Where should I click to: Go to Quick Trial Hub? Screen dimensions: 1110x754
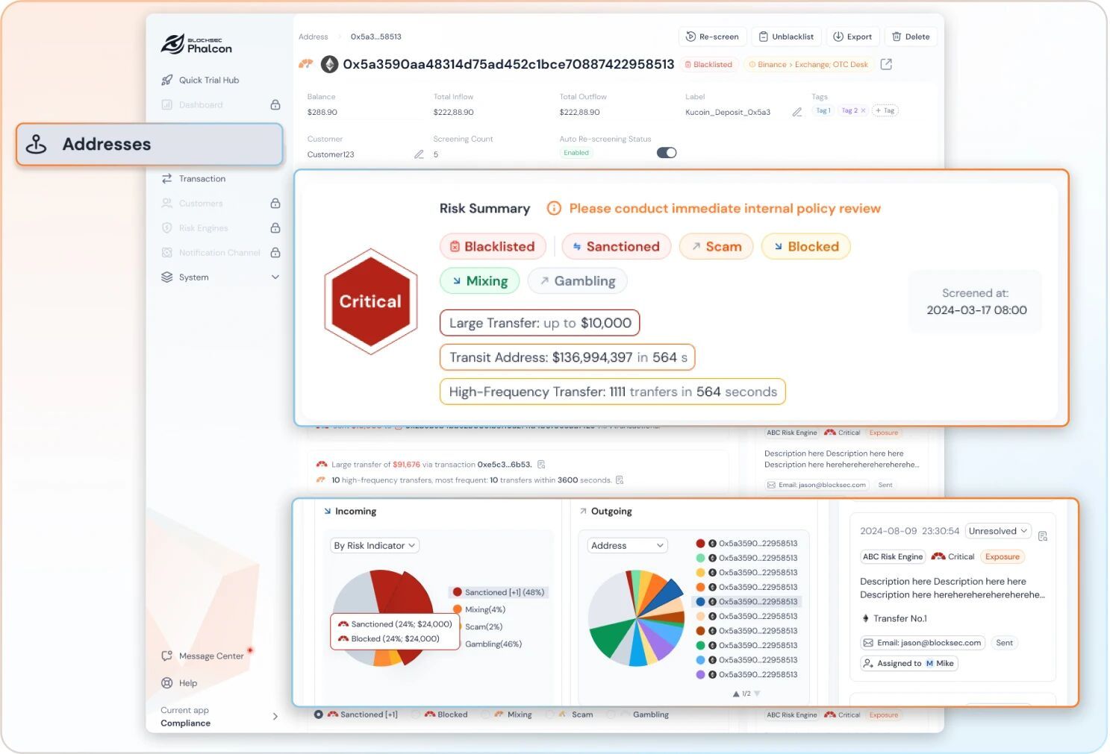208,81
